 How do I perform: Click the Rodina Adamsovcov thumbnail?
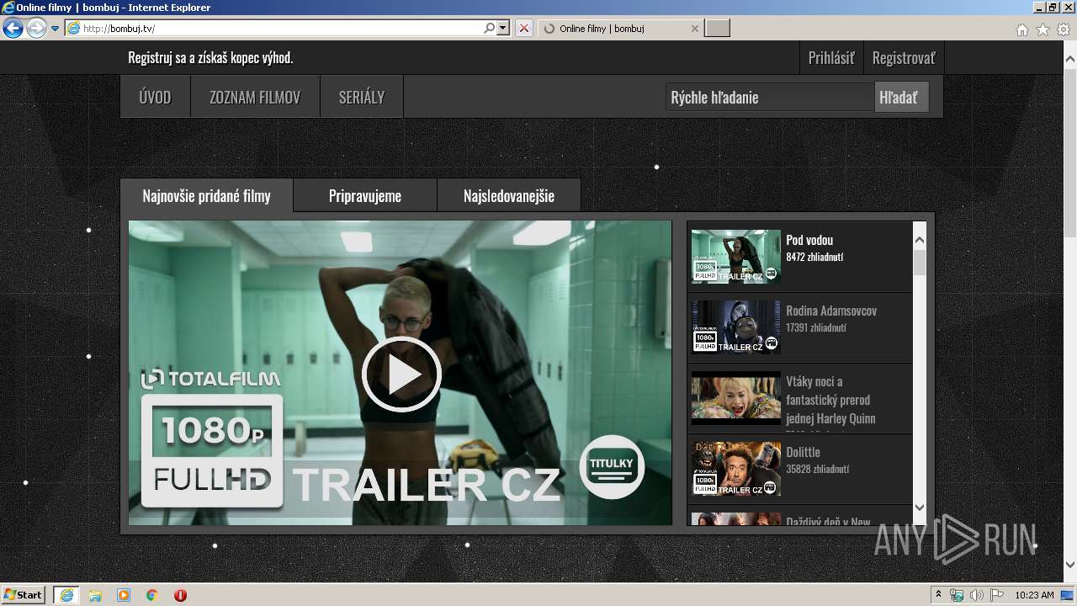pyautogui.click(x=736, y=327)
